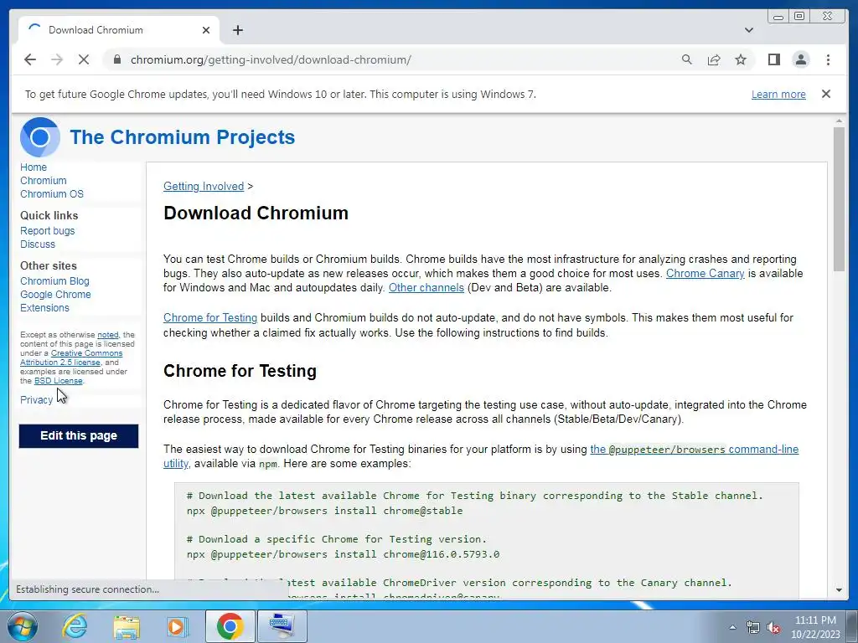Launch Internet Explorer from the taskbar
This screenshot has height=643, width=858.
75,626
